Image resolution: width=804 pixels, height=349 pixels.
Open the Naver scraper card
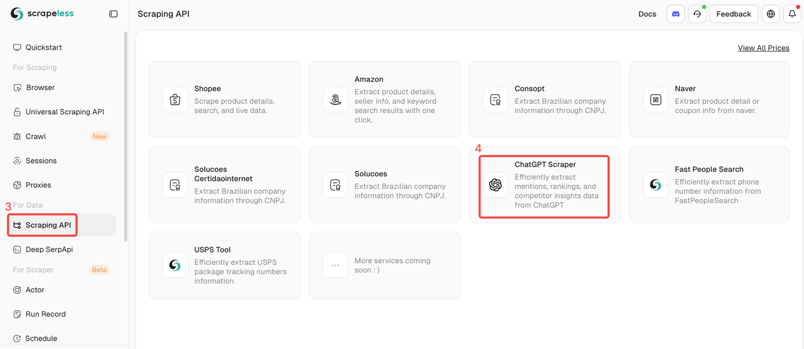click(x=709, y=100)
